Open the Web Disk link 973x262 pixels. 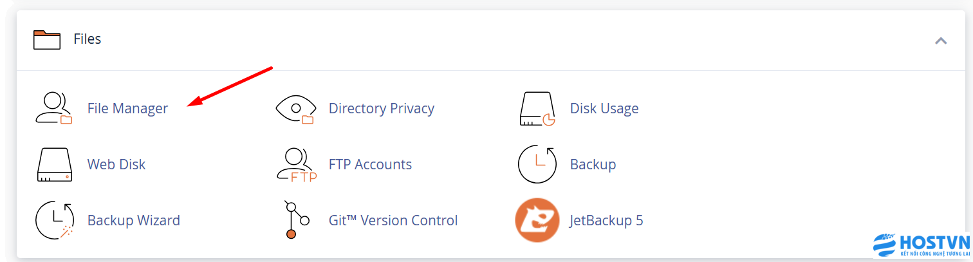116,164
